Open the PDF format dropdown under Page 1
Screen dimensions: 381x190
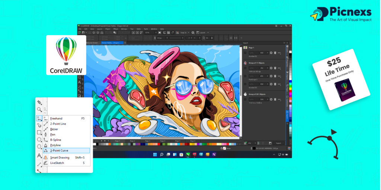pos(264,53)
